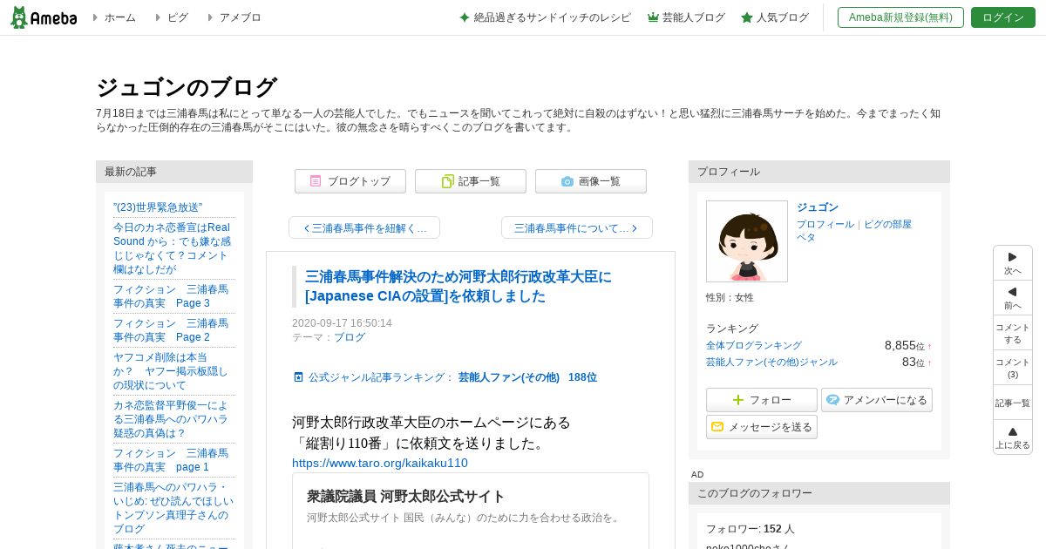Click アメンバーになる button
Image resolution: width=1046 pixels, height=549 pixels.
(x=877, y=400)
